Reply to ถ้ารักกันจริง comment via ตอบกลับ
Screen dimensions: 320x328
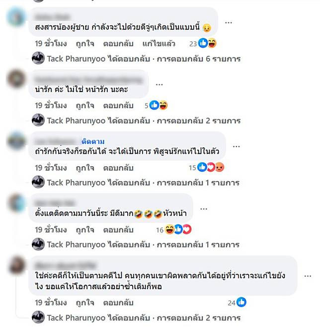pyautogui.click(x=118, y=168)
